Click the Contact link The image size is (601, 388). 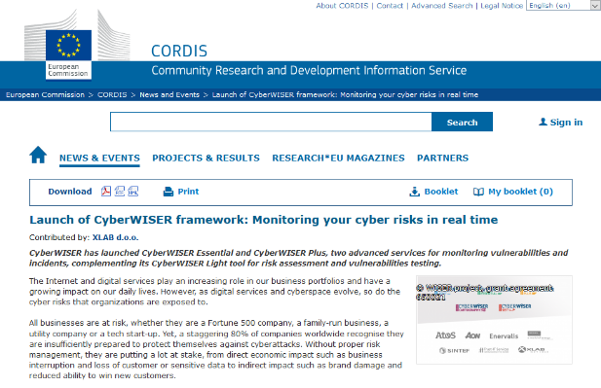(390, 6)
